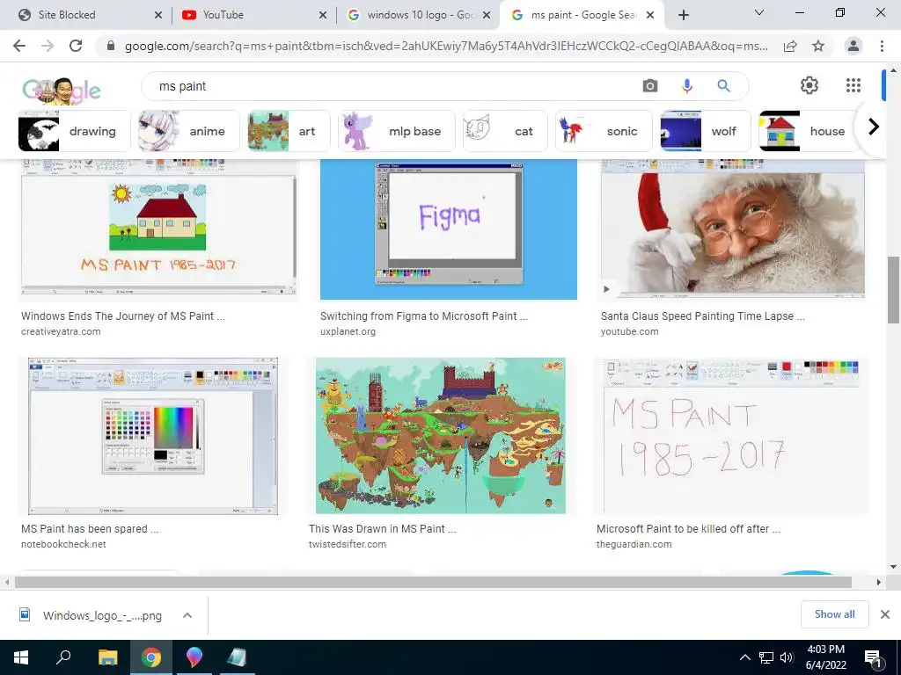Click the horizontal scrollbar at page bottom

click(x=433, y=582)
